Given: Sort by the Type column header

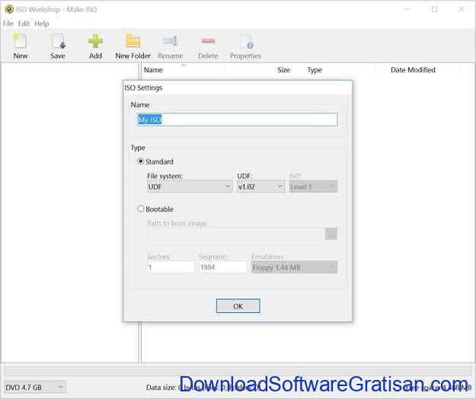Looking at the screenshot, I should (334, 70).
